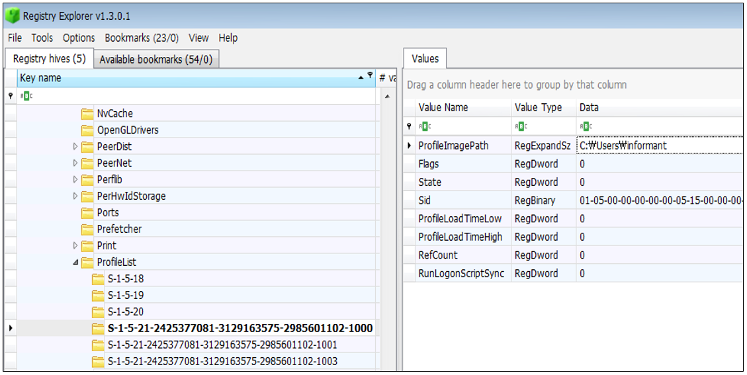Select the Flags value row
The image size is (747, 375).
click(x=573, y=164)
